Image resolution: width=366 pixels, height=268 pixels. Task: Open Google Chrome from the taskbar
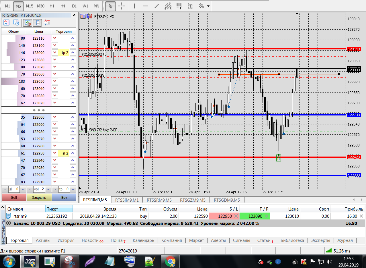pos(170,261)
